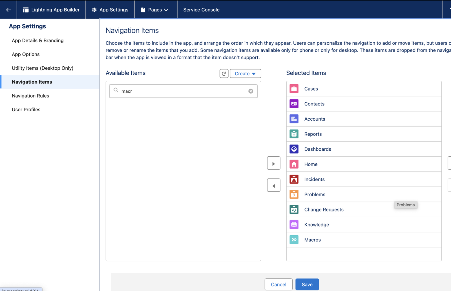
Task: Click the Cases navigation item icon
Action: tap(294, 89)
